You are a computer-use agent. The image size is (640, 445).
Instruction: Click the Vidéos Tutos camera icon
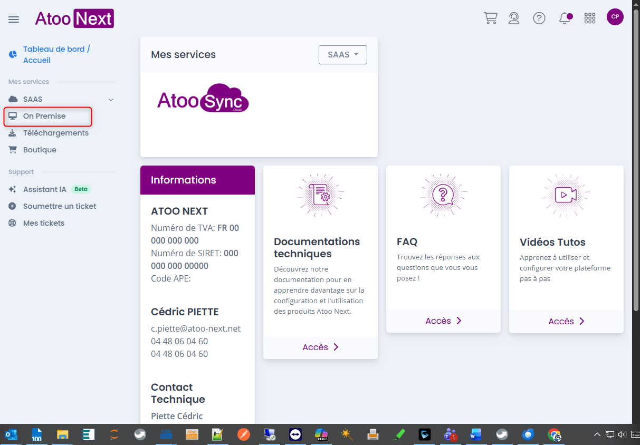coord(566,195)
